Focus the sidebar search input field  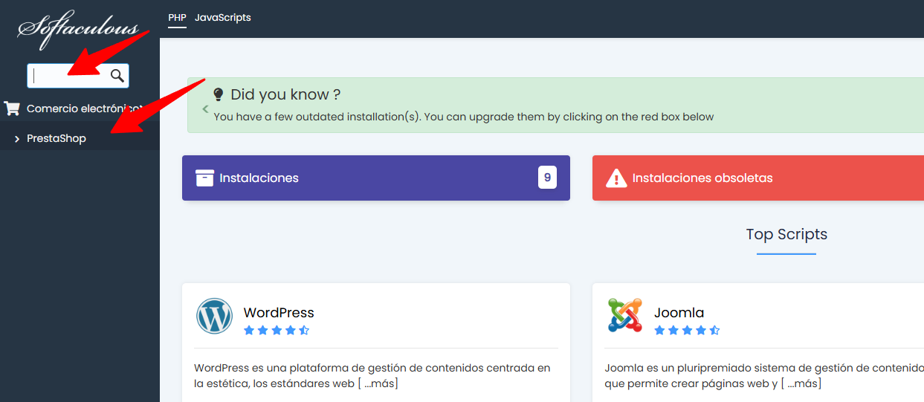[68, 75]
